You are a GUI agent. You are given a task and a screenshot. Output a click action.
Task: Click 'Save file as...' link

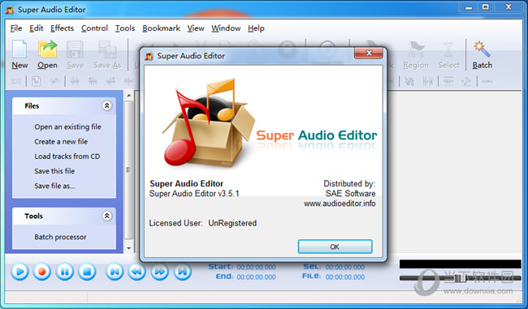click(x=54, y=186)
